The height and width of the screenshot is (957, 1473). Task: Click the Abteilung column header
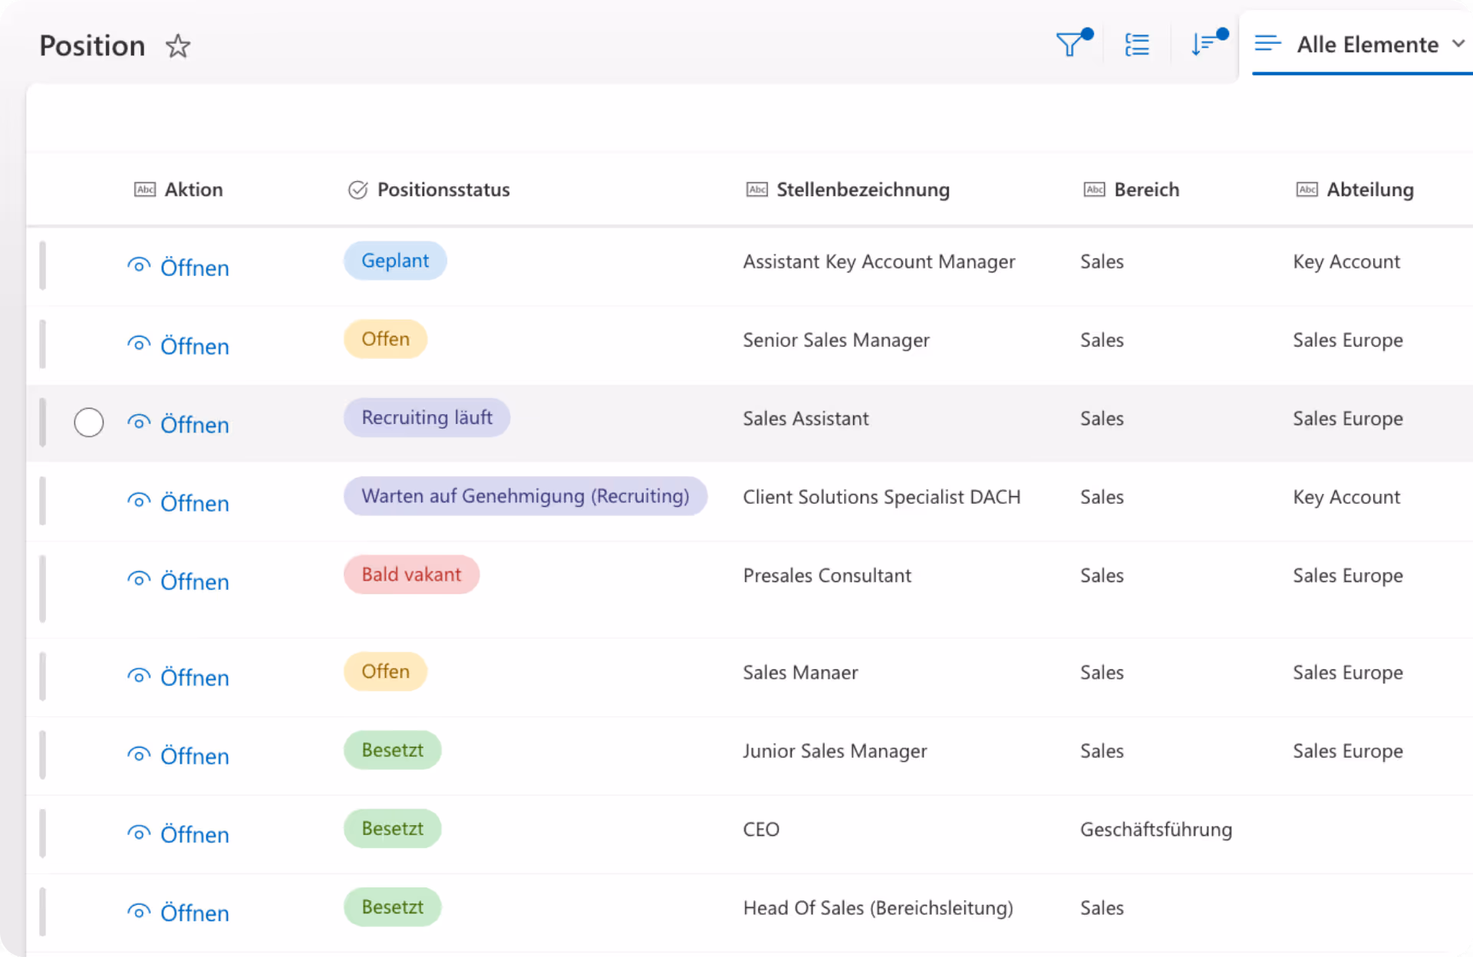[x=1355, y=189]
